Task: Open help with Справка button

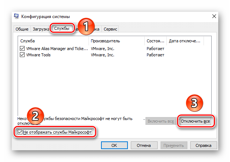Action: click(204, 145)
